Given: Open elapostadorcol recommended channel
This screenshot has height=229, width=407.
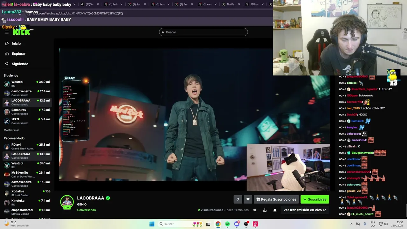Looking at the screenshot, I should coord(27,212).
